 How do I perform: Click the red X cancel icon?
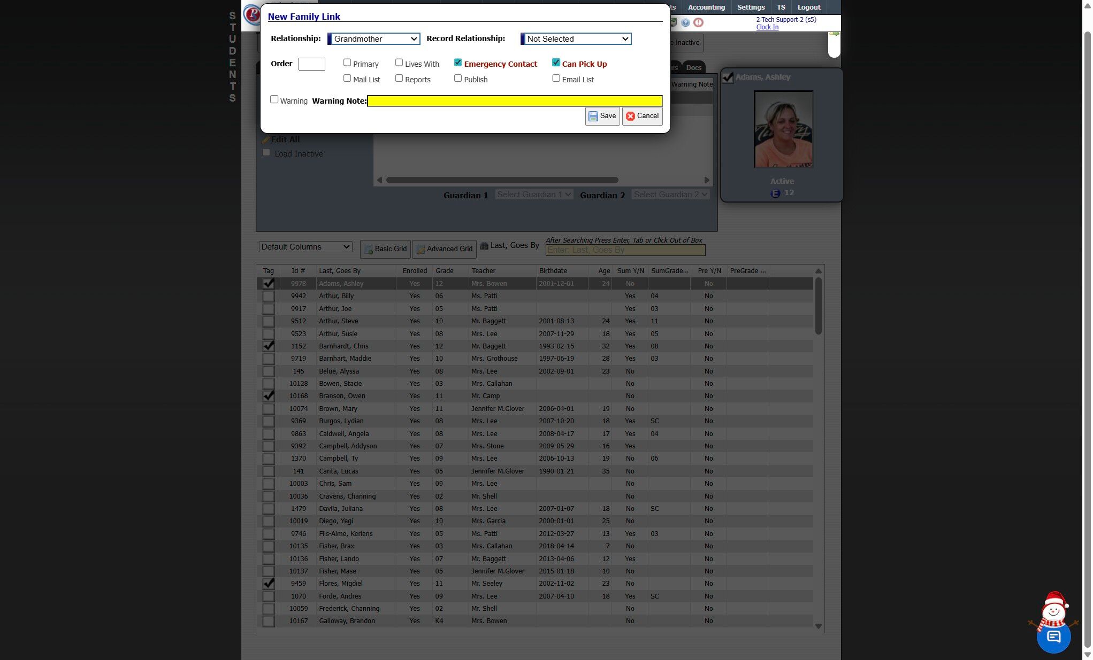(x=630, y=116)
